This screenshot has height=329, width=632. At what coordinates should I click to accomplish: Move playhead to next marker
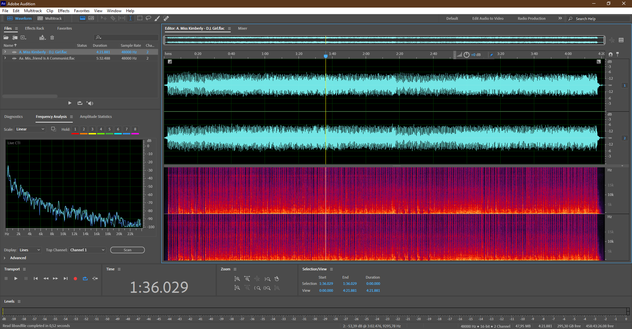[x=66, y=279]
